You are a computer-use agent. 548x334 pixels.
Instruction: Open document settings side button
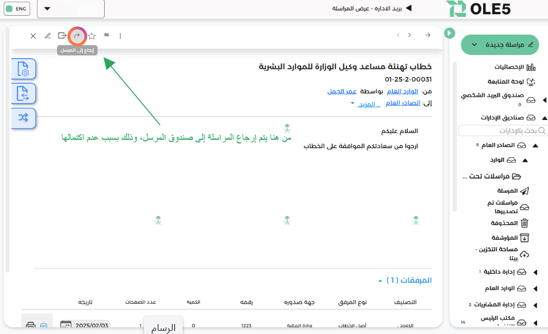(23, 69)
